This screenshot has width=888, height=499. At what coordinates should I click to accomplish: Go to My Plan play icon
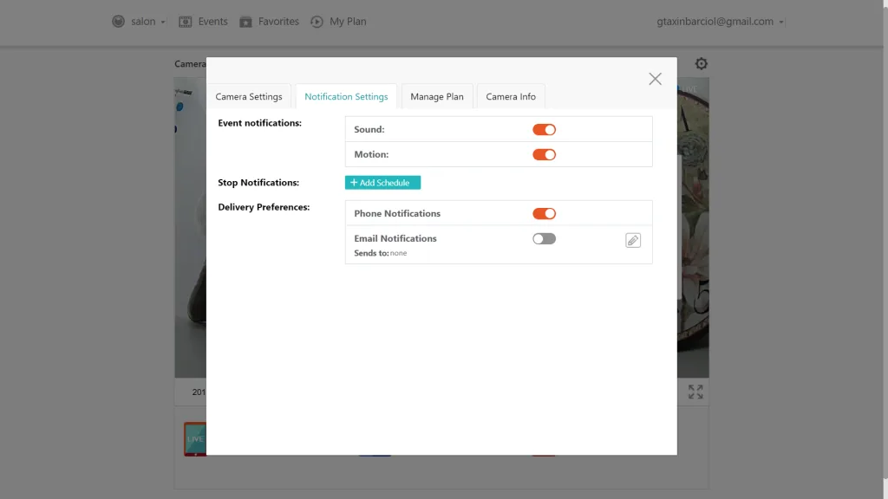click(317, 22)
